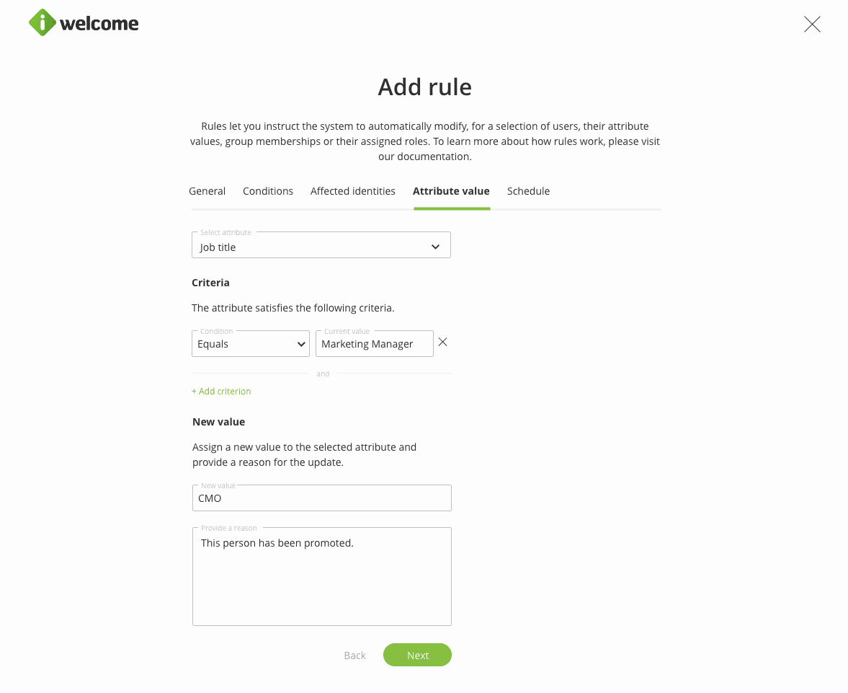The image size is (848, 693).
Task: Switch to the General tab
Action: (207, 191)
